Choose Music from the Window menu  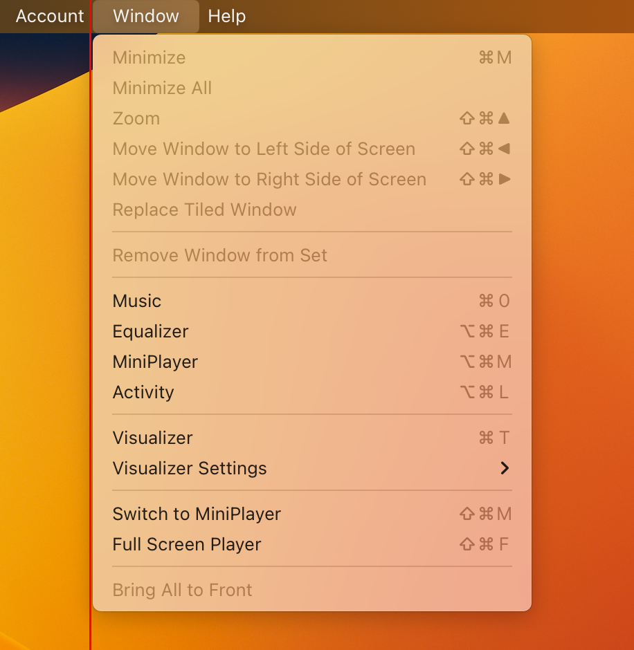coord(312,301)
